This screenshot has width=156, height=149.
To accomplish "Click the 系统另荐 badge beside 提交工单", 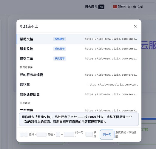I will coord(60,58).
